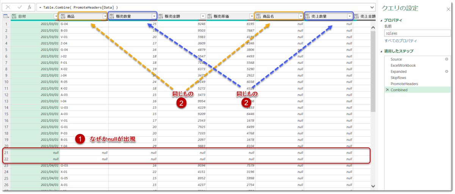Image resolution: width=455 pixels, height=194 pixels.
Task: Change data type via 売上金額 column's ABC123 icon
Action: [x=356, y=16]
